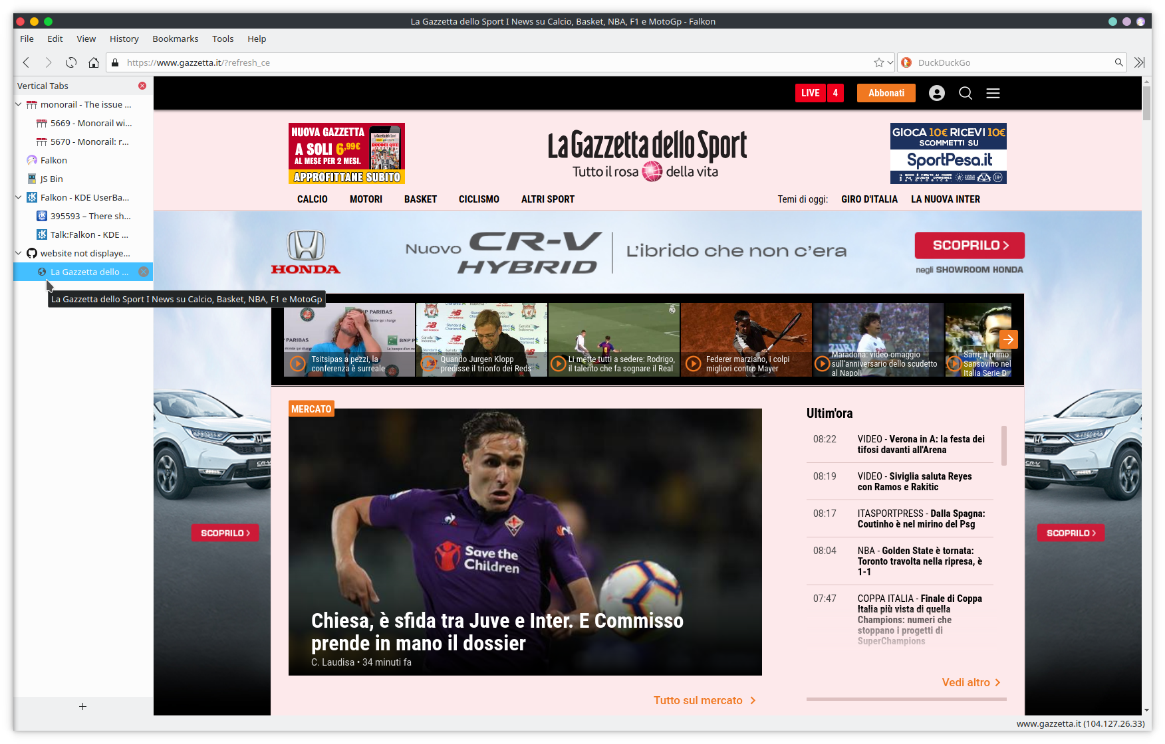Open Golden State è tornata news
Screen dimensions: 1165x744
[x=921, y=561]
